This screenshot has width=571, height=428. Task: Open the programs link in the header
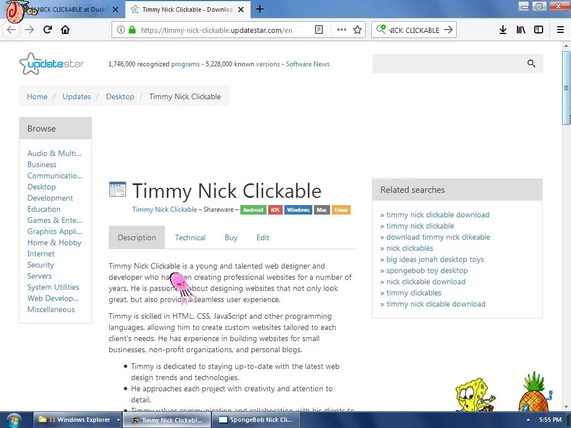pos(185,64)
